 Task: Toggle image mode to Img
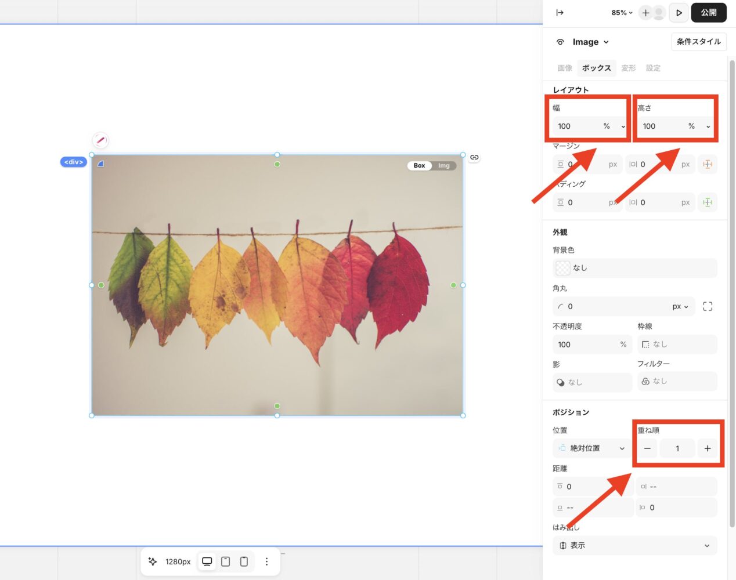pyautogui.click(x=444, y=166)
